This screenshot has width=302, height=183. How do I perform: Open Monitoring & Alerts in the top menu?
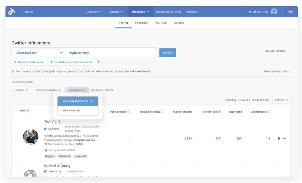point(169,12)
